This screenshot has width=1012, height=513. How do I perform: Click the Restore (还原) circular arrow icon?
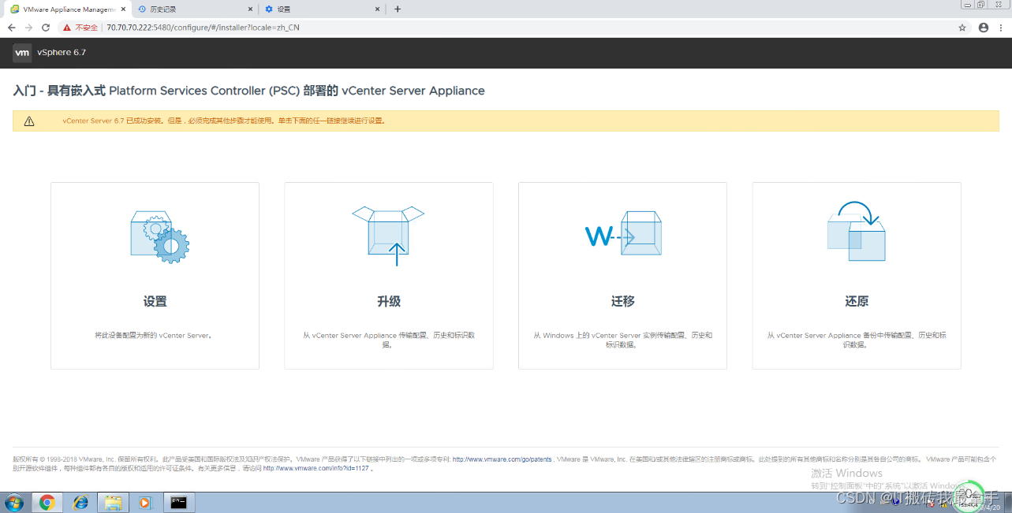click(857, 232)
